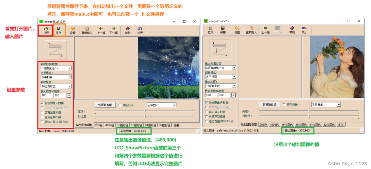Open 正常显示 dropdown in left window
This screenshot has height=169, width=371.
174,105
